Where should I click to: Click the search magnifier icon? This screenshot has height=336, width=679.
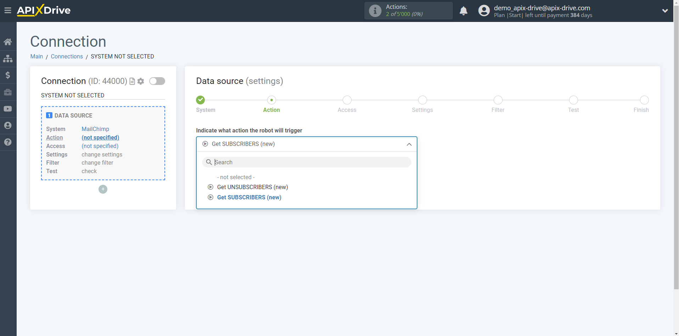(209, 162)
